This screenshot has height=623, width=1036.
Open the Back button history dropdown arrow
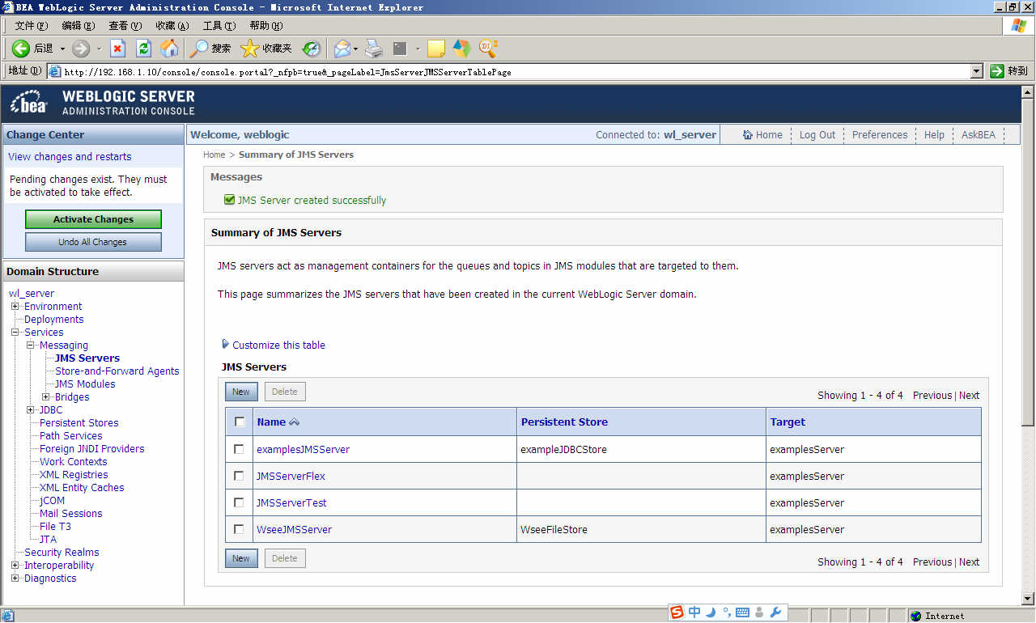click(62, 49)
